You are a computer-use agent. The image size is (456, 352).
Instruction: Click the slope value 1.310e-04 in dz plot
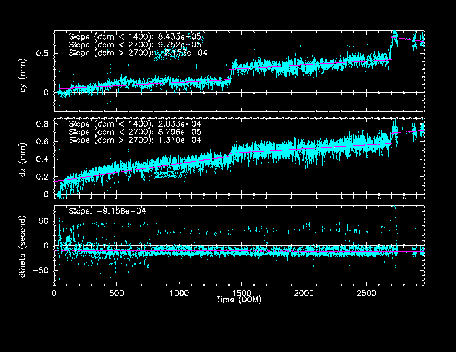[x=182, y=140]
